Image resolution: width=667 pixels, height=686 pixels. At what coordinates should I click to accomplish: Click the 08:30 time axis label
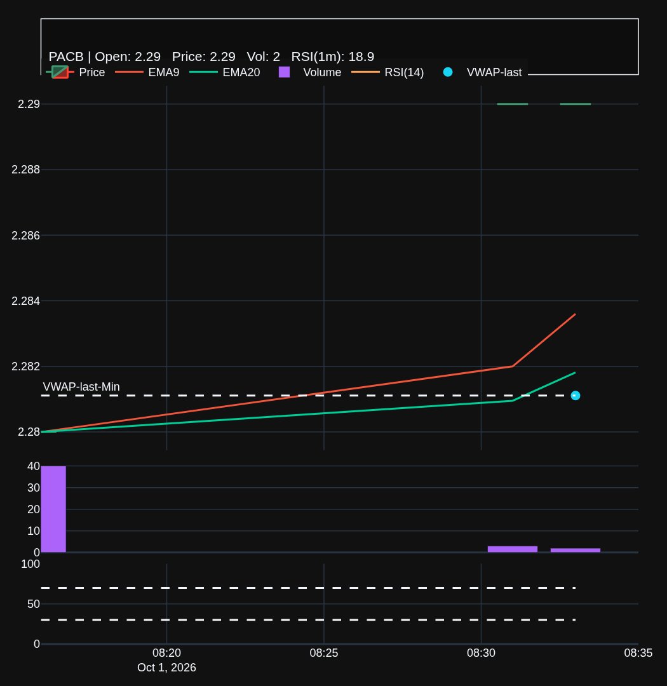point(481,653)
